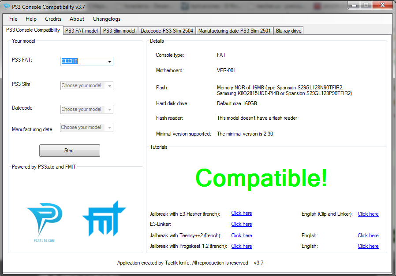This screenshot has height=276, width=396.
Task: Open English link in the Progskeet 1.2 row
Action: pyautogui.click(x=368, y=246)
